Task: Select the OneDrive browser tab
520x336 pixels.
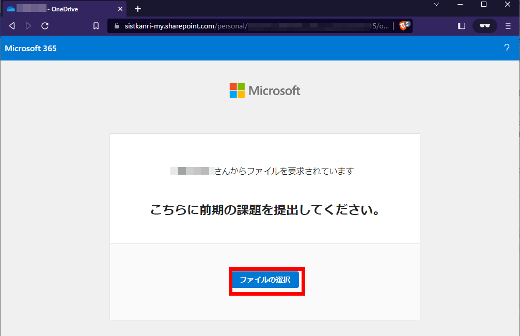Action: tap(65, 9)
